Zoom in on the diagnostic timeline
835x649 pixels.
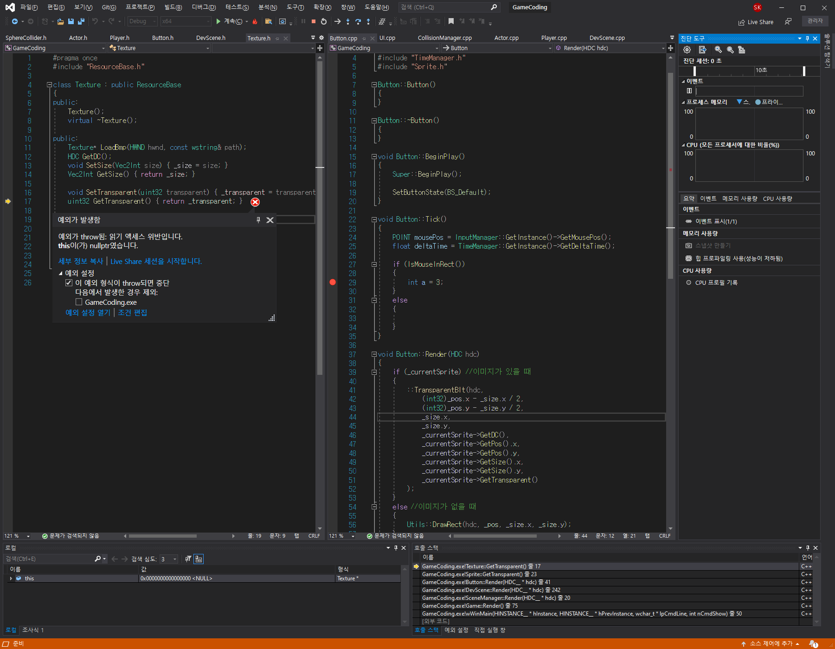[x=718, y=50]
